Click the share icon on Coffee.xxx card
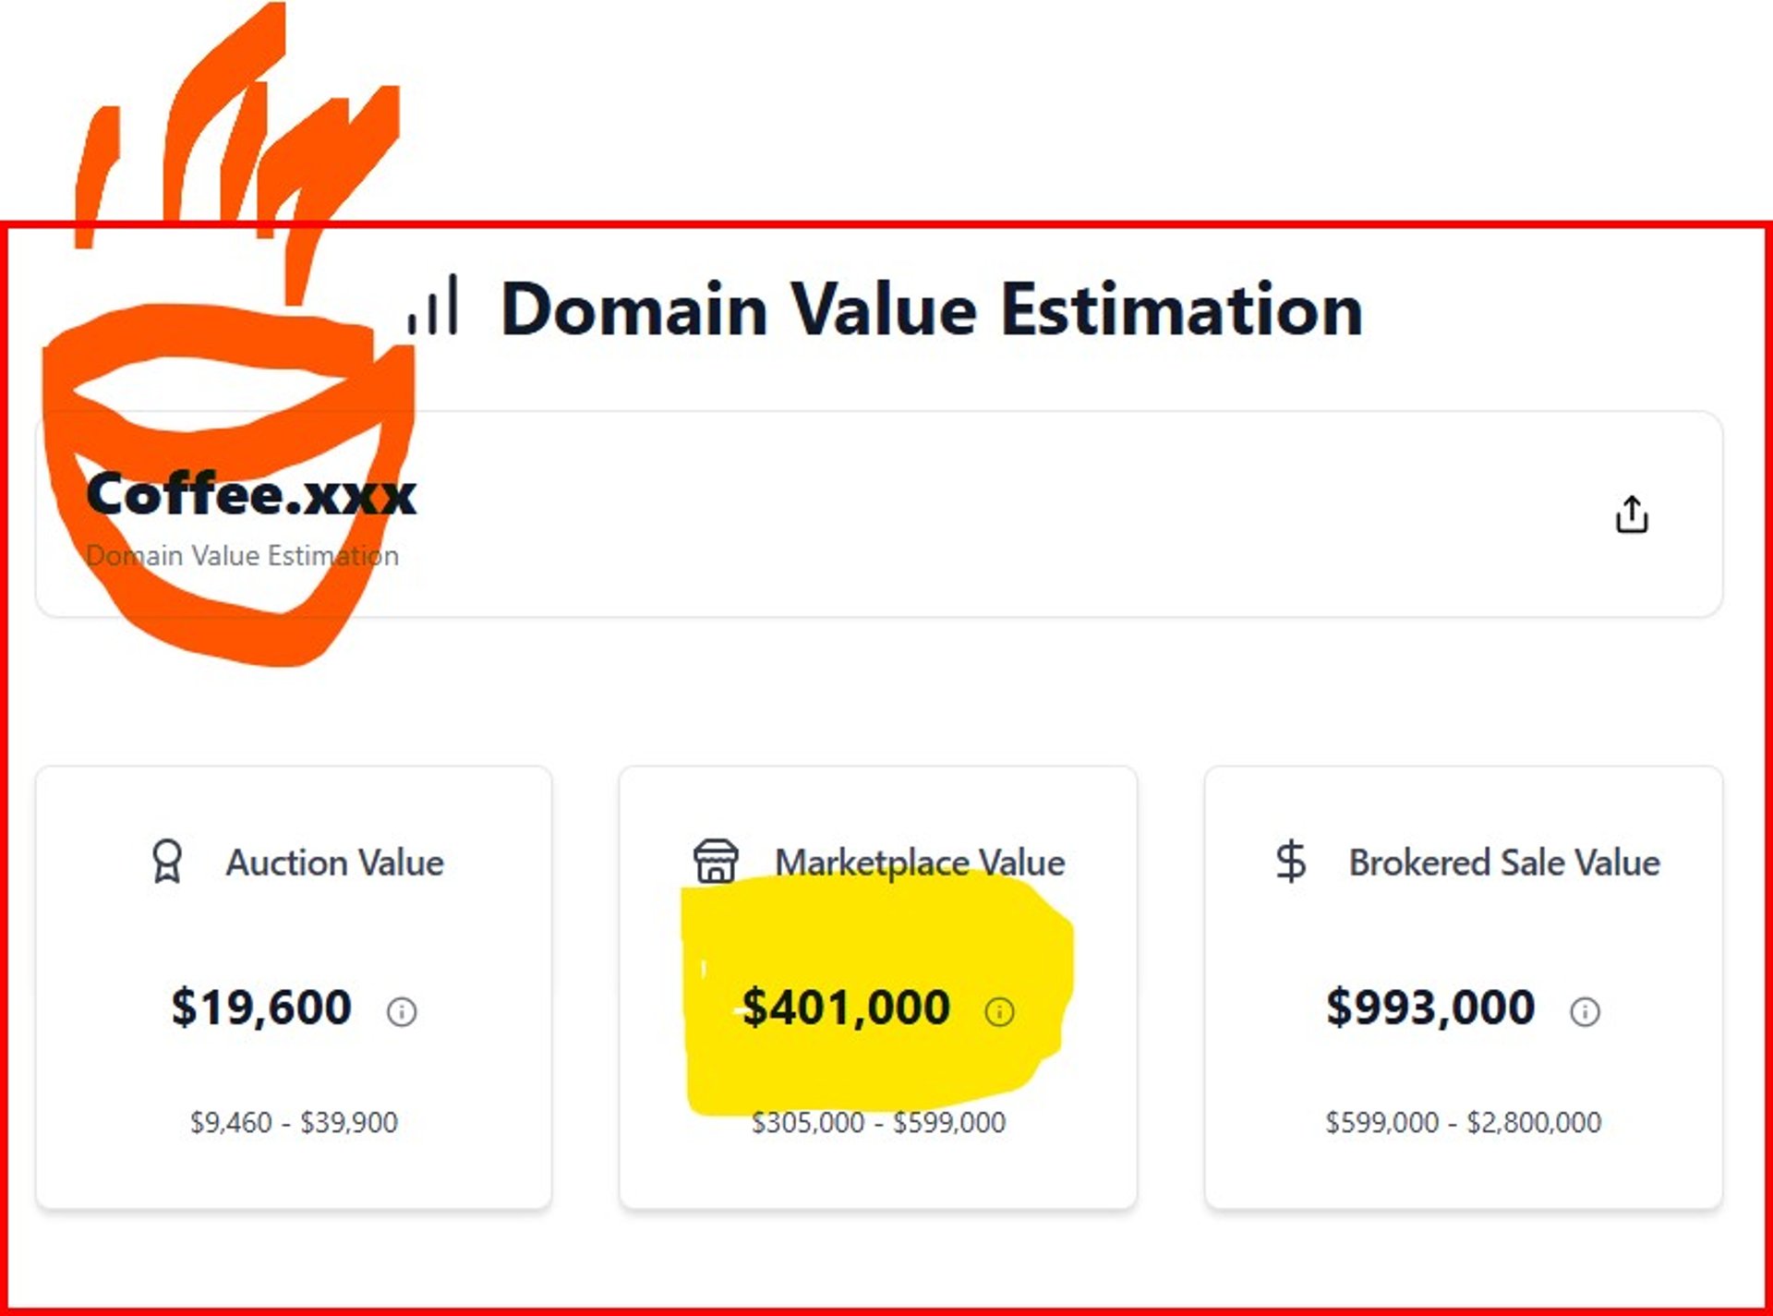Viewport: 1773px width, 1316px height. (x=1632, y=514)
